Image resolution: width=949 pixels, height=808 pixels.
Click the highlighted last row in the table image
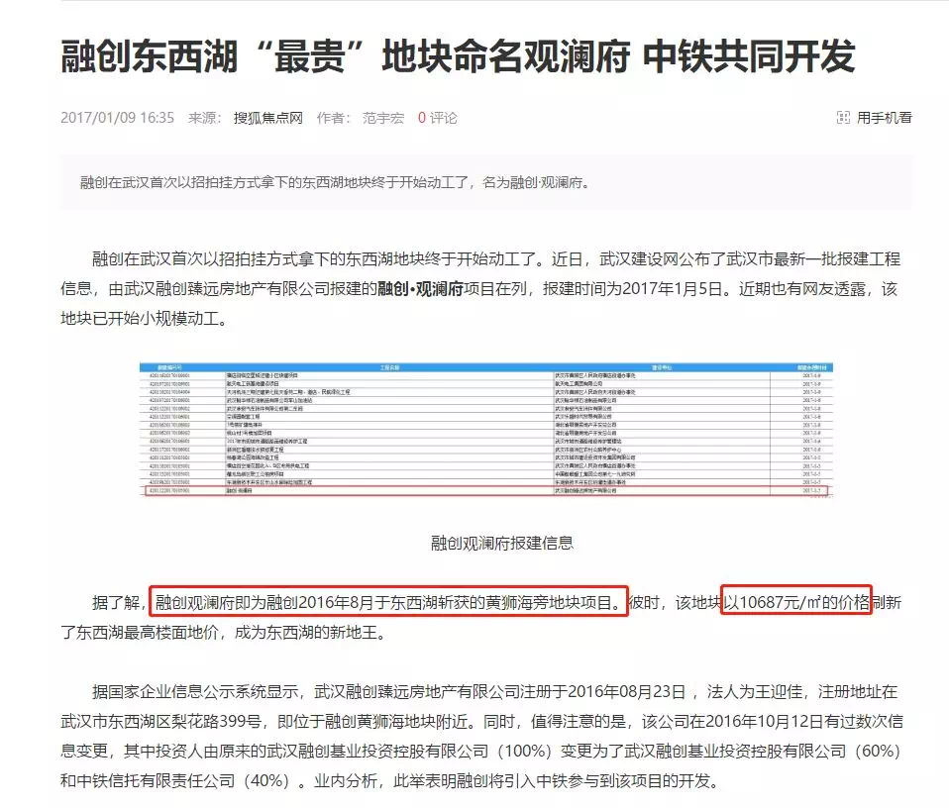[x=486, y=490]
